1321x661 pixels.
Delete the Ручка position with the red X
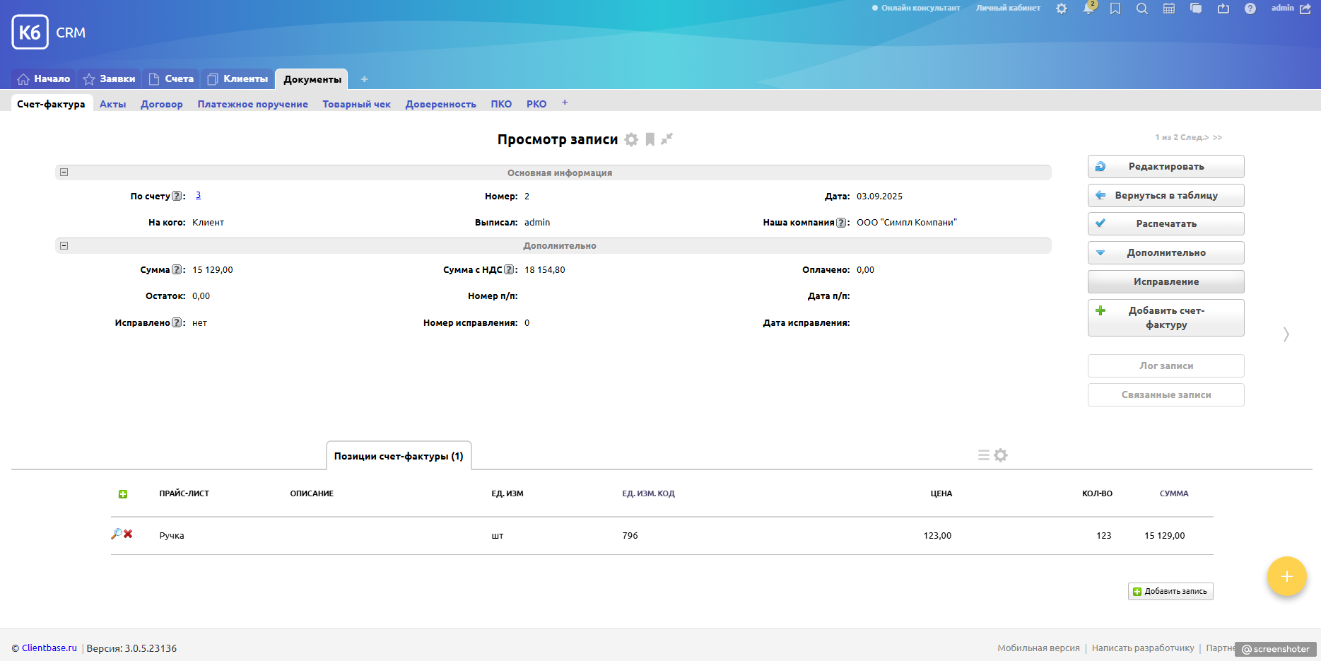tap(129, 534)
